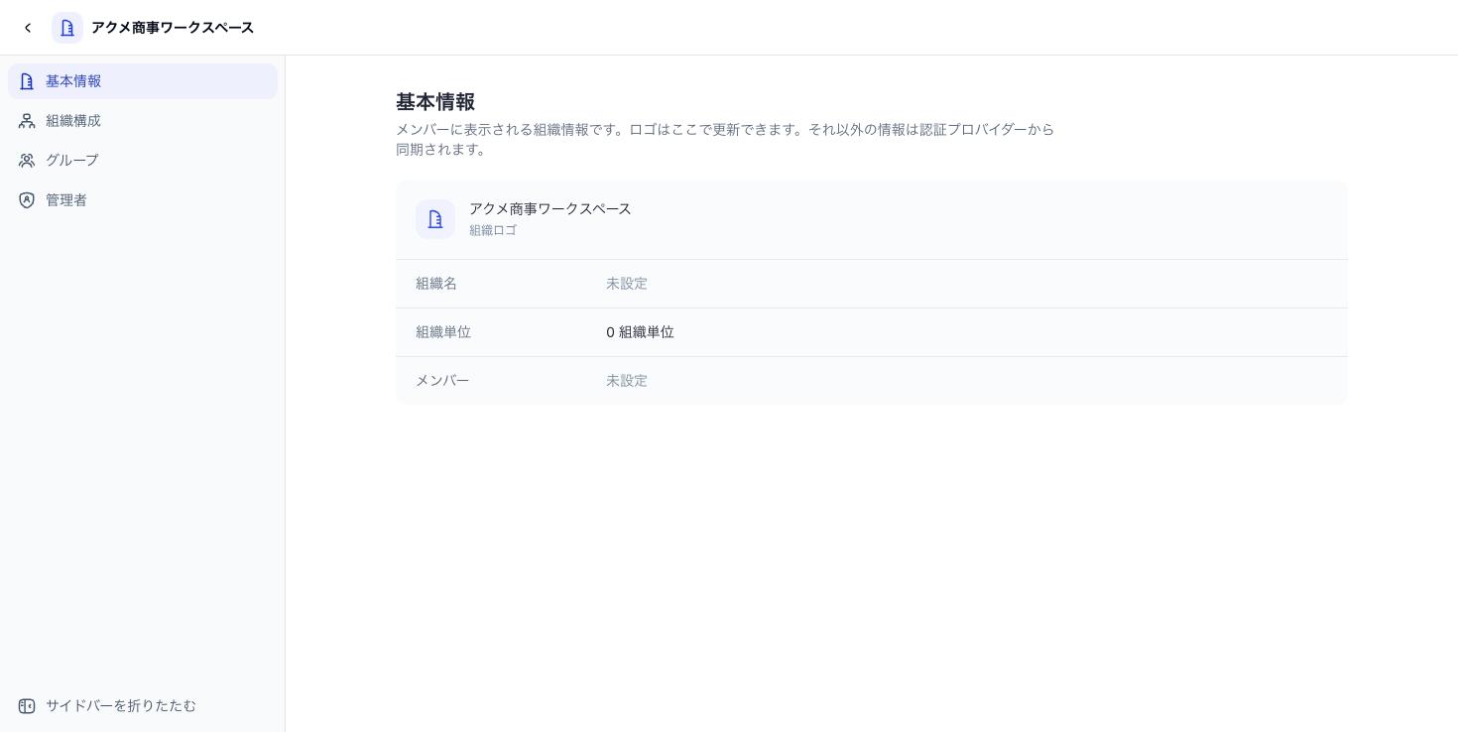Click the 組織名 row label
The width and height of the screenshot is (1458, 732).
(x=436, y=284)
